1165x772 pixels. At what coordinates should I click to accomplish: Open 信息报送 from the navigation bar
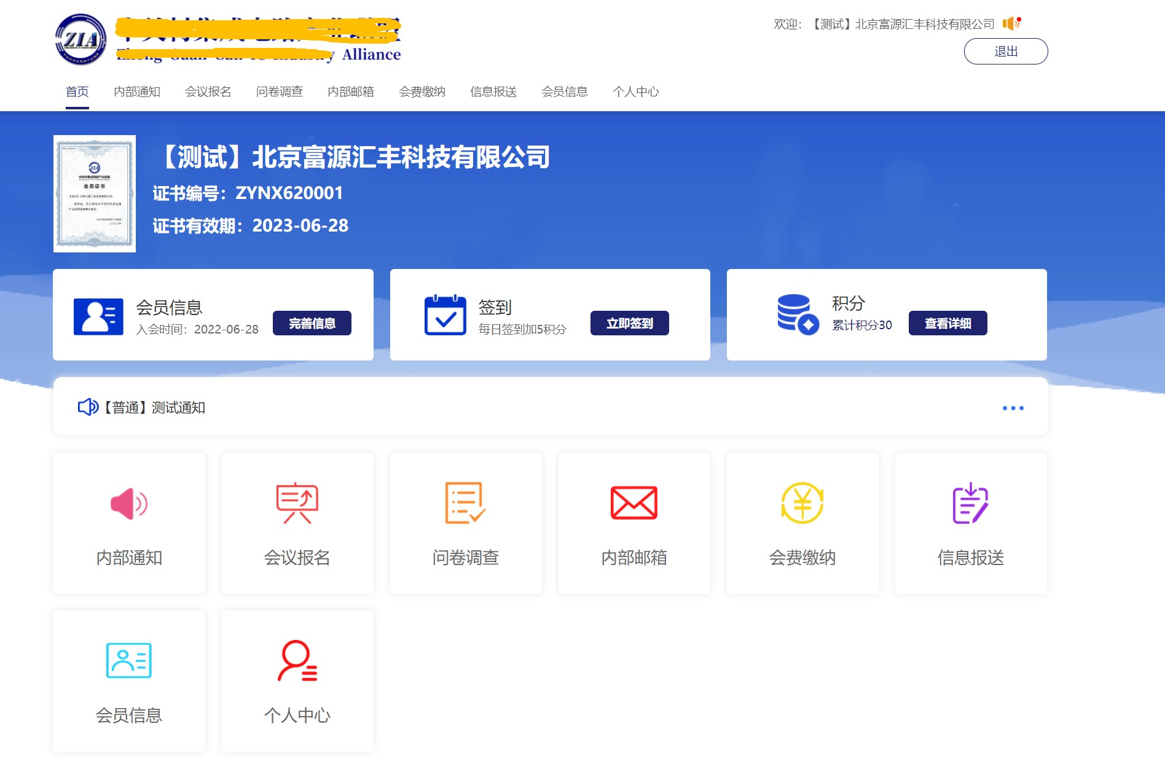[x=493, y=91]
